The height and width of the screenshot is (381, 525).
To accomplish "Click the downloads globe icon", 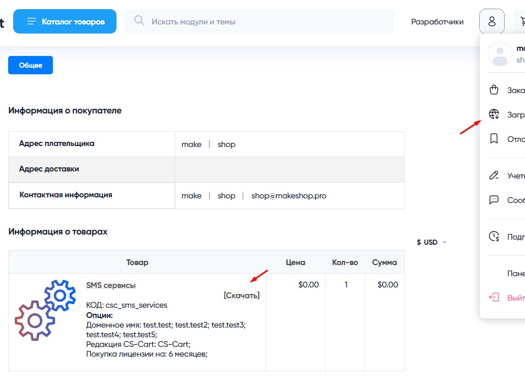I will click(x=493, y=114).
